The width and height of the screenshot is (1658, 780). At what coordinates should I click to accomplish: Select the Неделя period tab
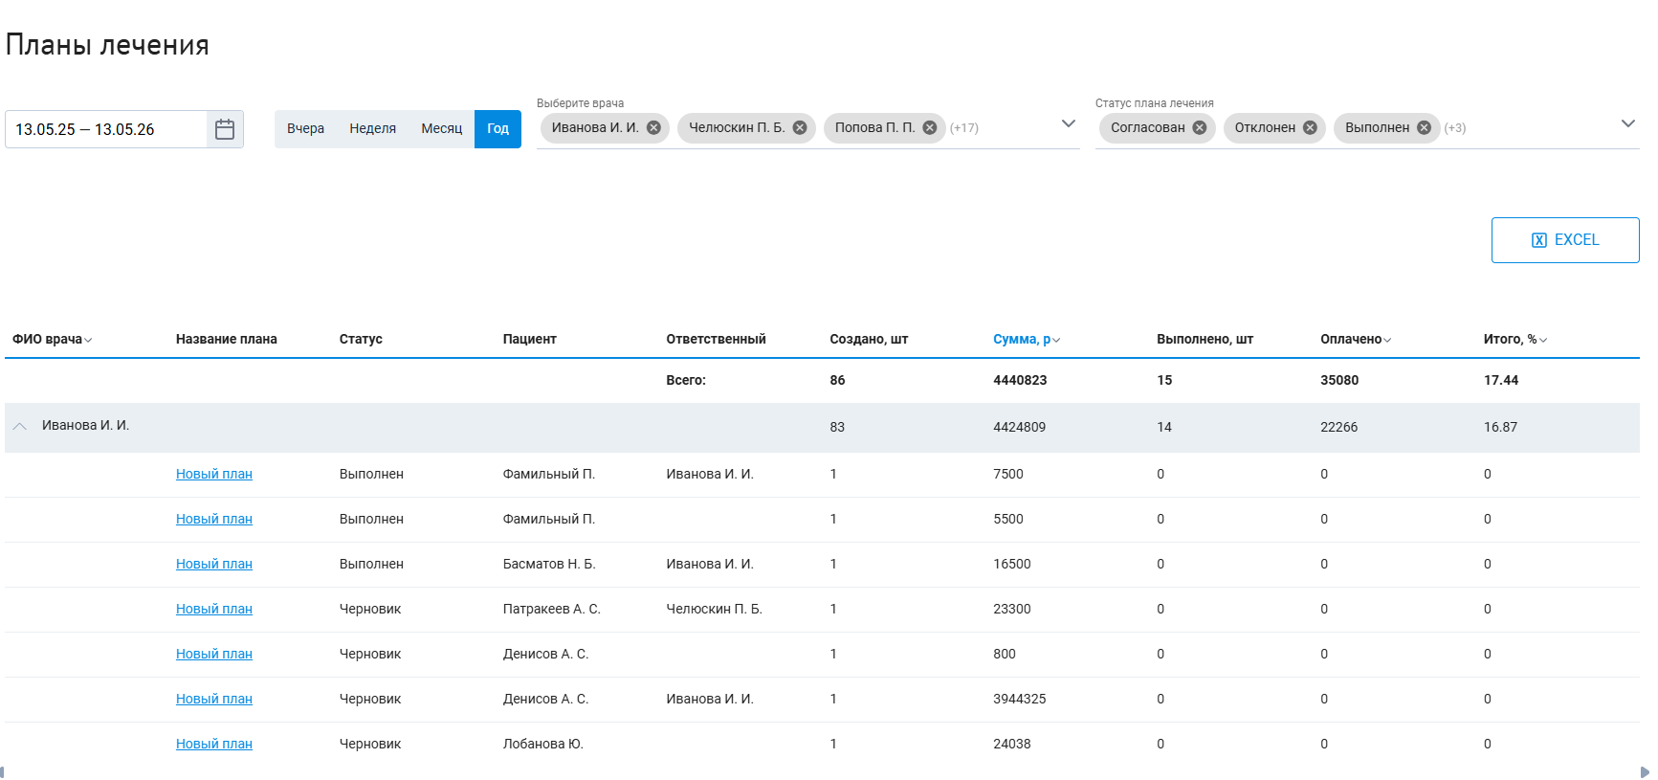372,129
